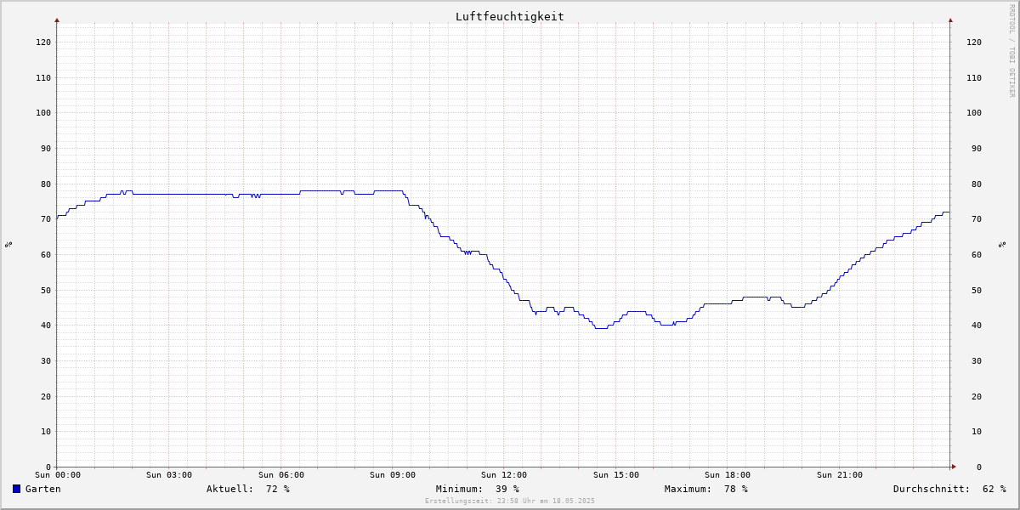Select the Durchschnitt value 62 %
The height and width of the screenshot is (510, 1020).
(x=994, y=489)
